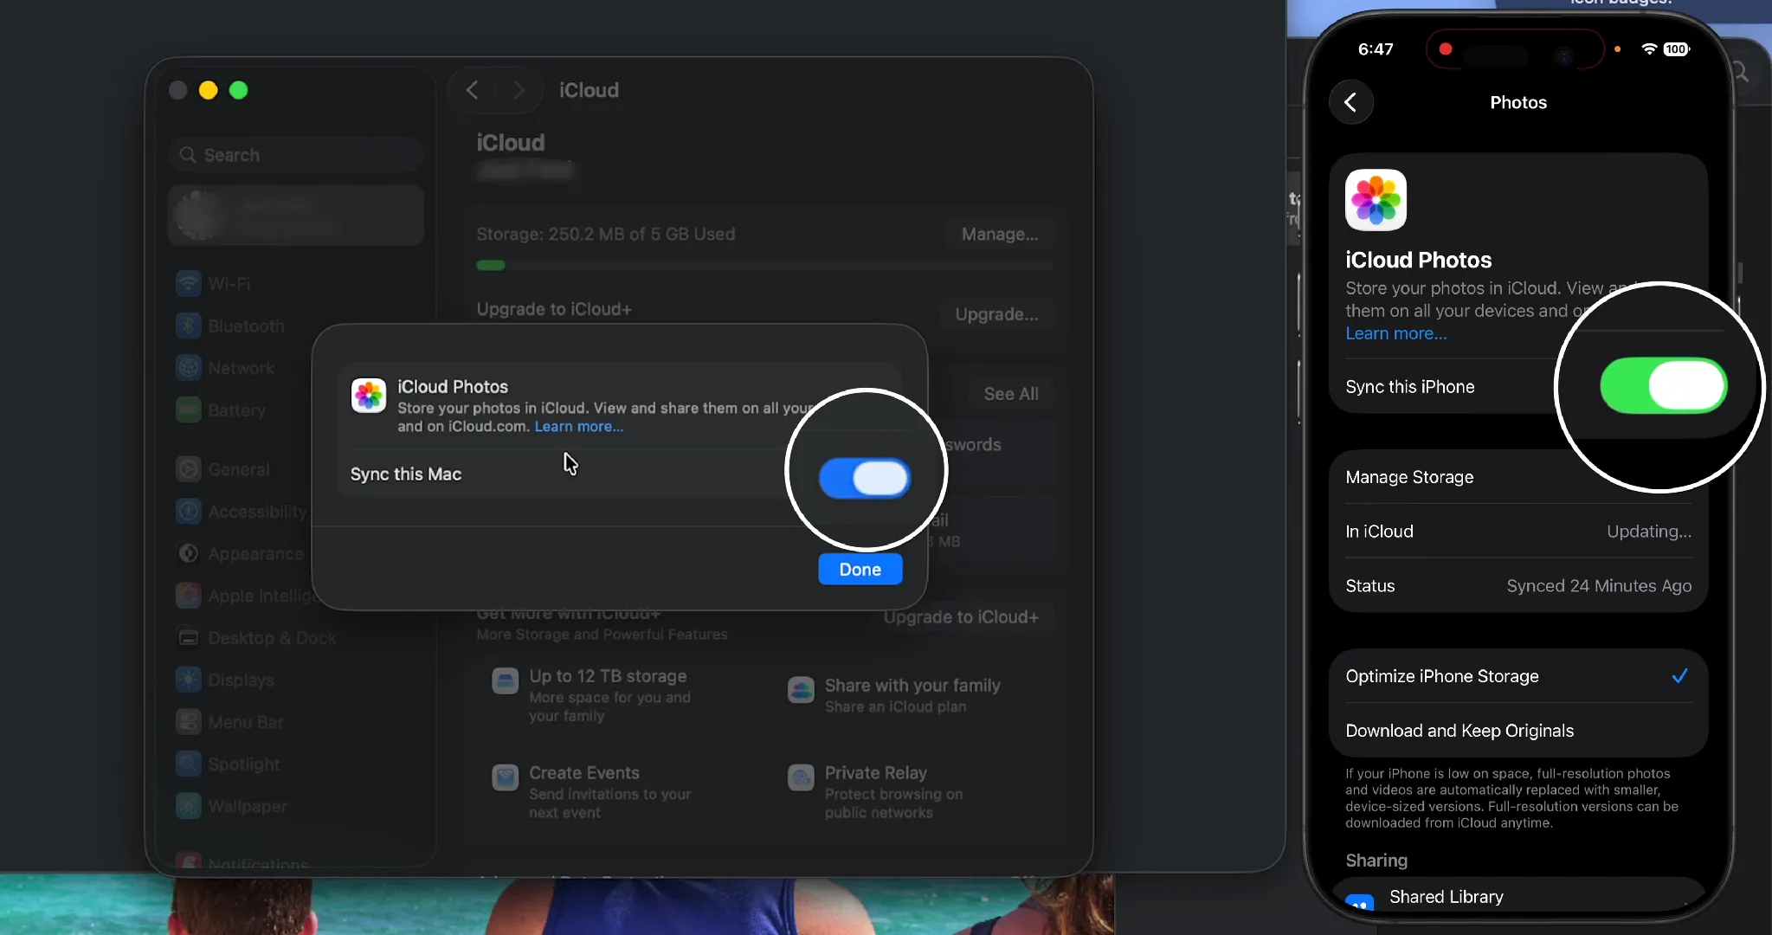Tap the iPhone Wi-Fi status icon
The image size is (1772, 935).
pyautogui.click(x=1649, y=49)
